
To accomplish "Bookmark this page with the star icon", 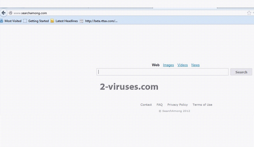I will (249, 13).
